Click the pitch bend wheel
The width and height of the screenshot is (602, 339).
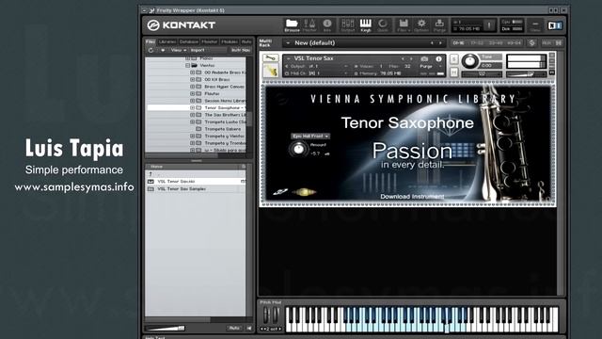(x=266, y=315)
